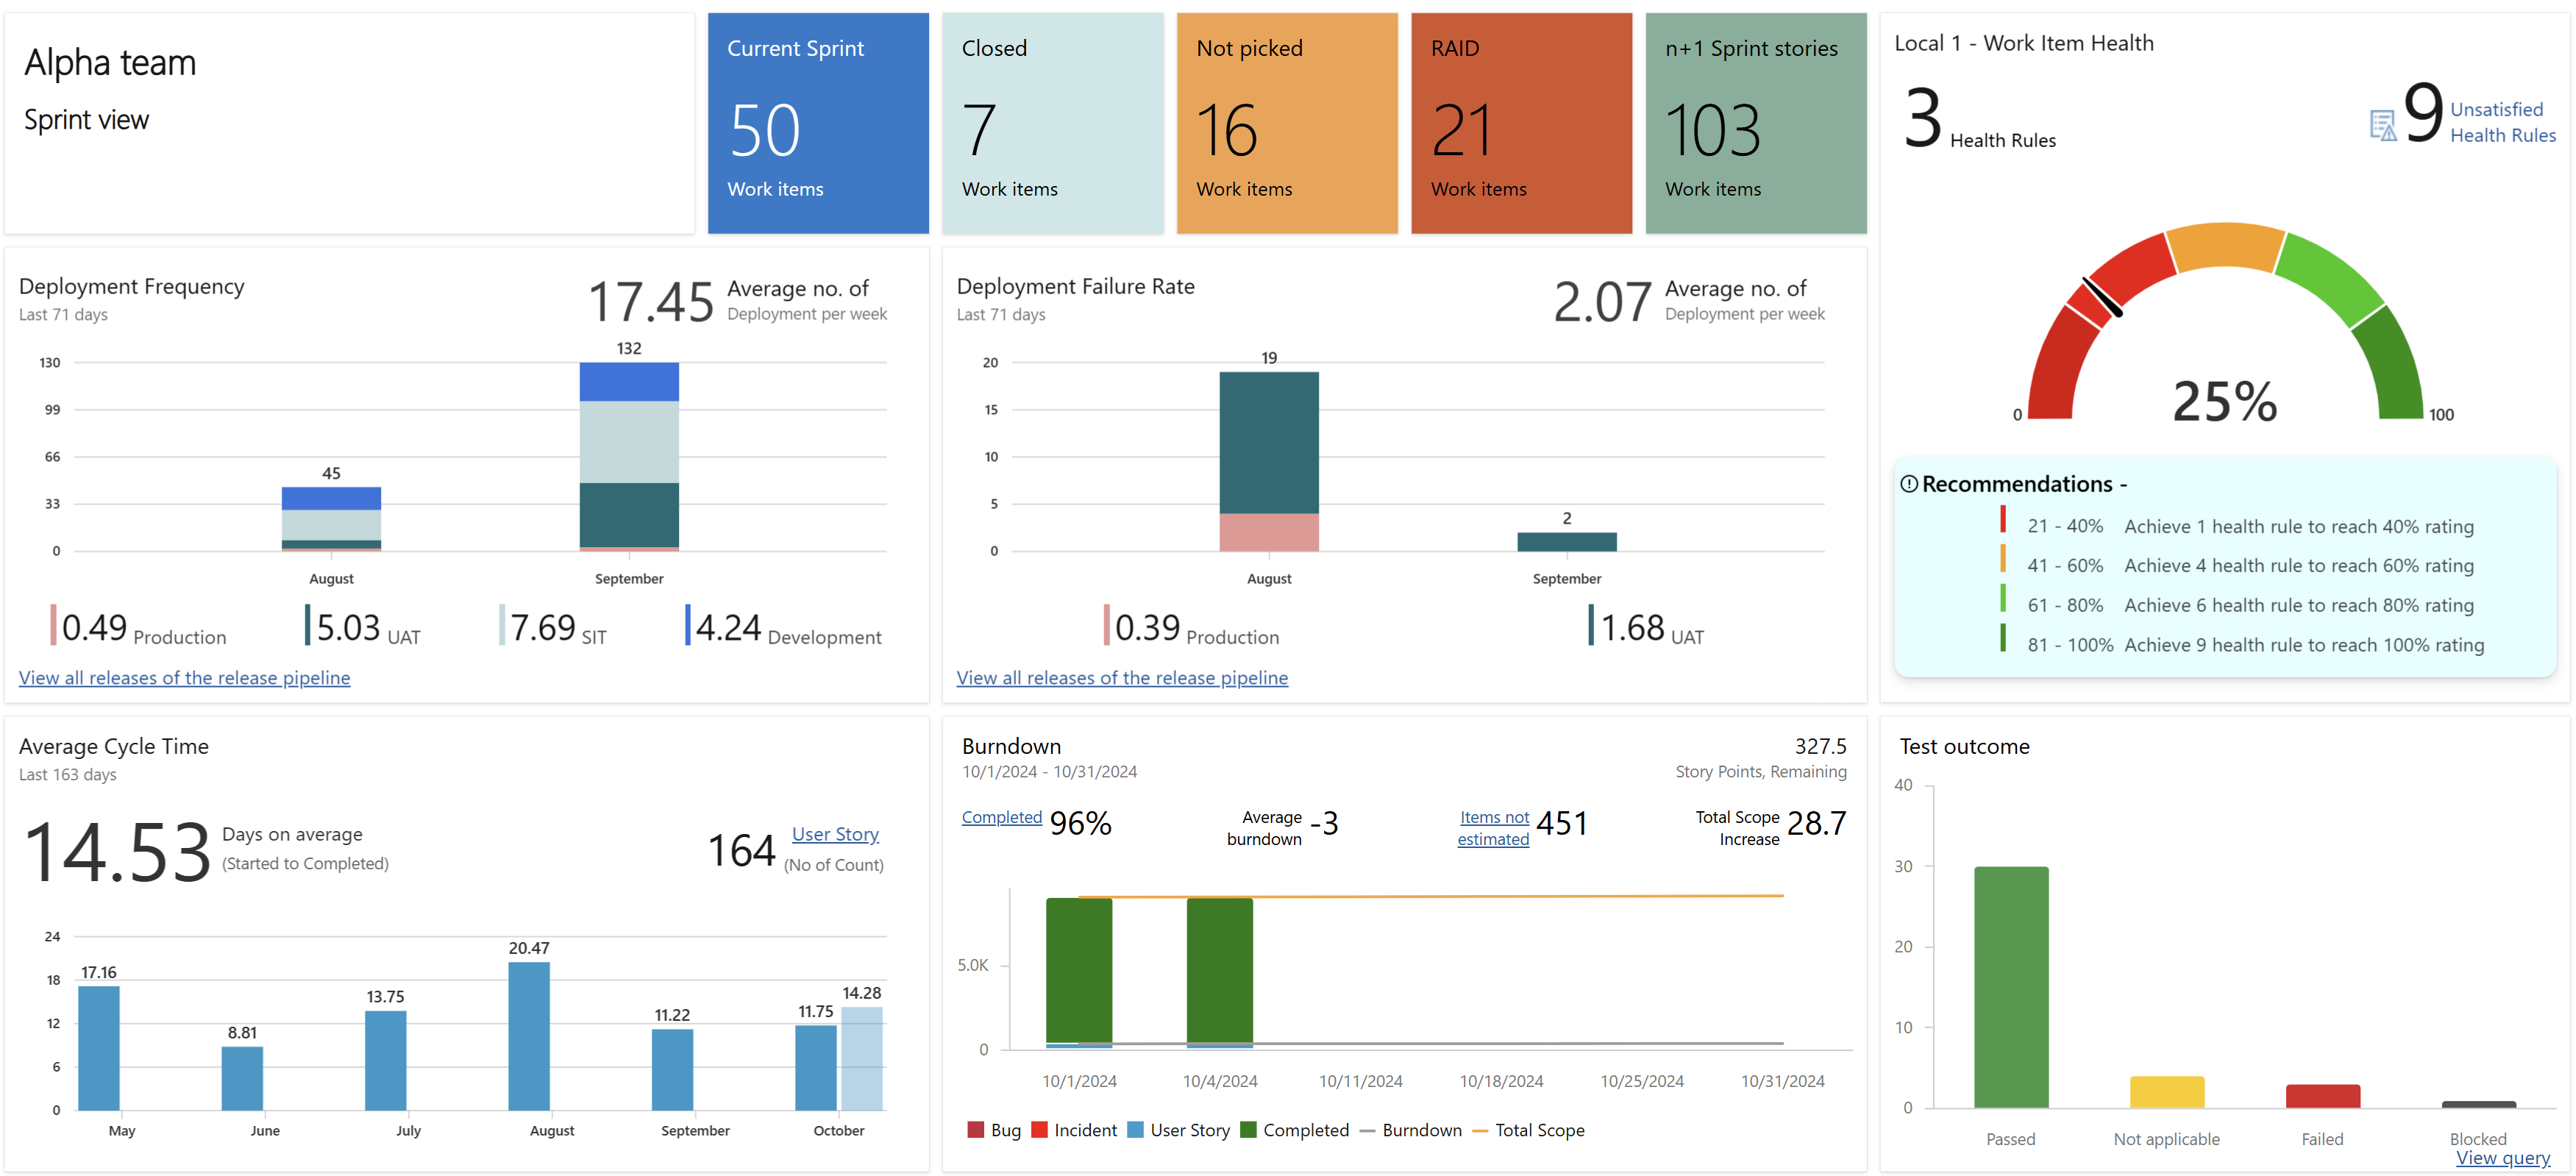The width and height of the screenshot is (2576, 1176).
Task: Click the Completed legend green swatch
Action: (x=1247, y=1130)
